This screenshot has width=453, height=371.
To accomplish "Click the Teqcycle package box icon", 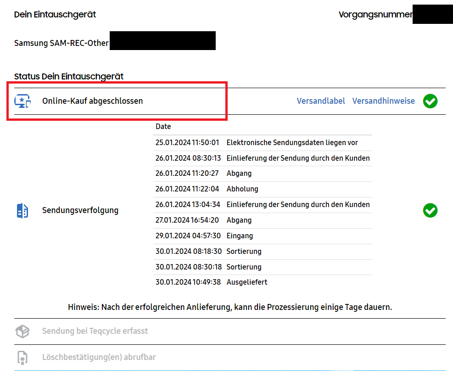I will pos(22,331).
